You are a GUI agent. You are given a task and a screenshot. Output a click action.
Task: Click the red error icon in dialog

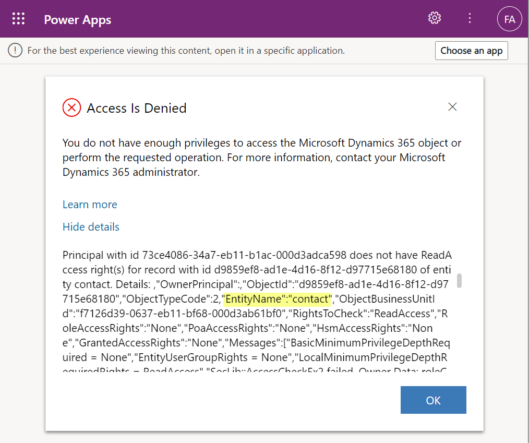(x=71, y=107)
